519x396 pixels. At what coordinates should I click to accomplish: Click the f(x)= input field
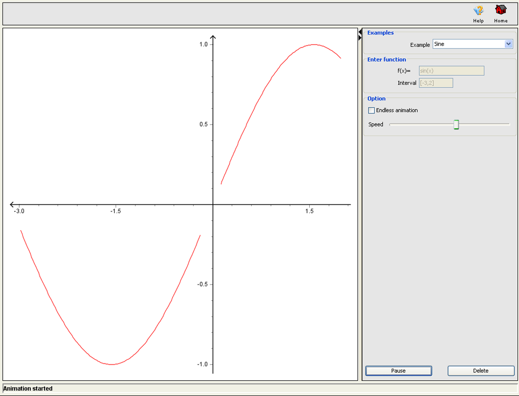pos(451,70)
